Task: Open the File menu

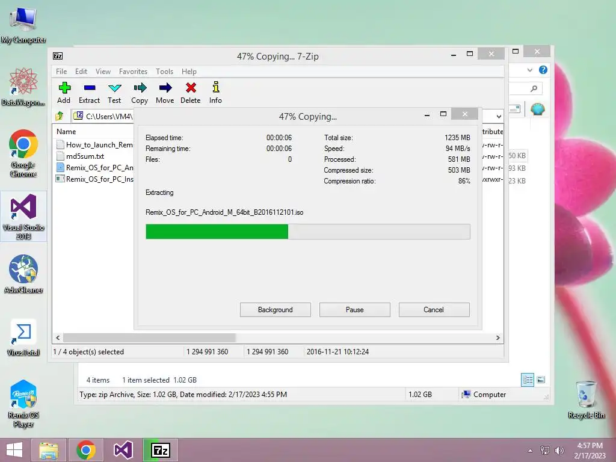Action: 61,72
